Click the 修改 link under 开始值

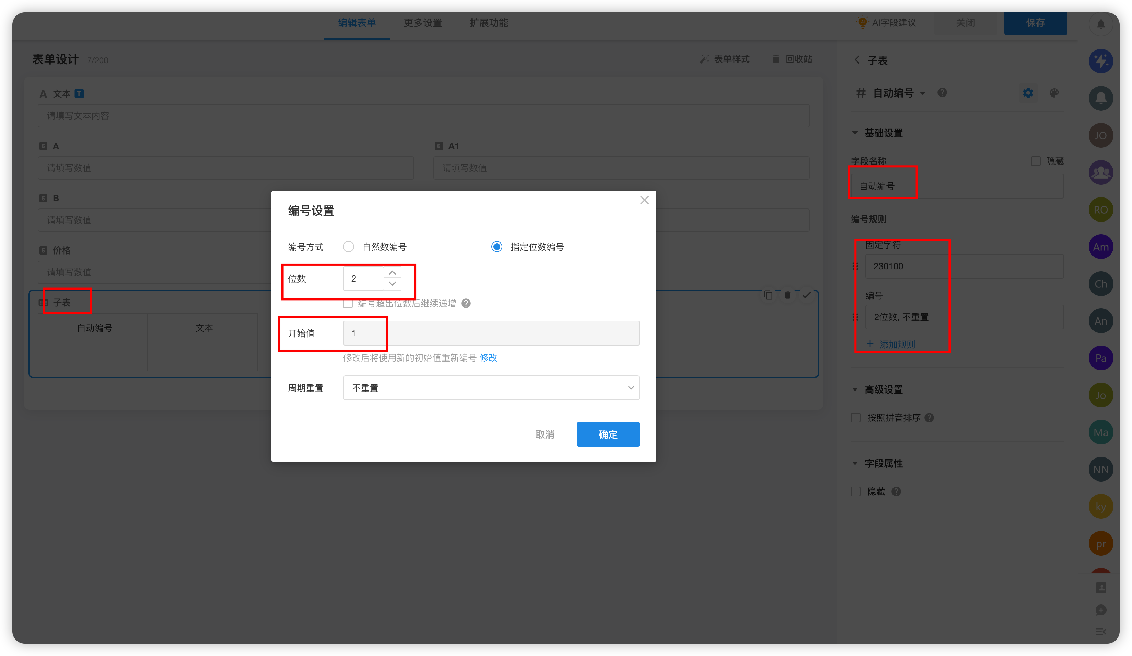488,358
